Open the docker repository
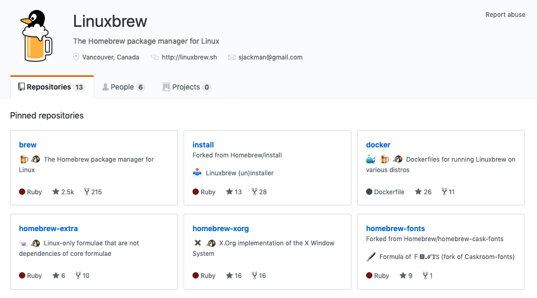 click(378, 145)
